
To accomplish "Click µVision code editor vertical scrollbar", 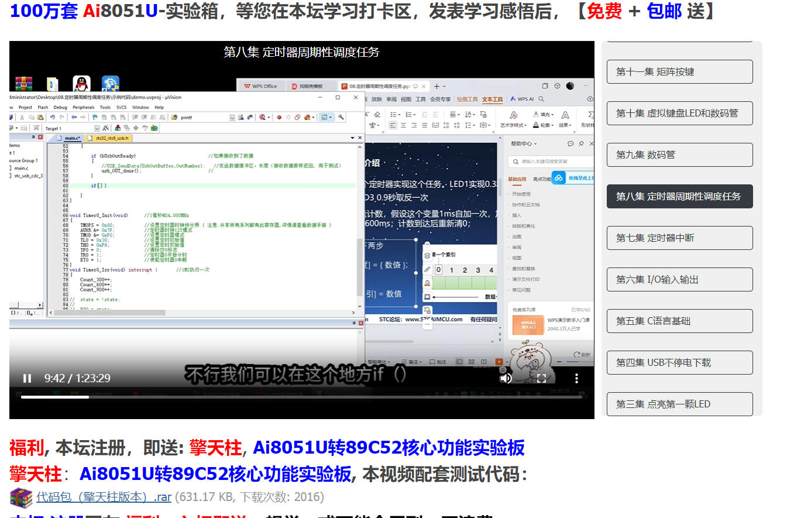I will click(360, 225).
